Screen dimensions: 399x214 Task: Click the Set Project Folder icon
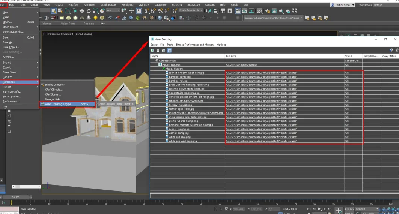pyautogui.click(x=307, y=18)
